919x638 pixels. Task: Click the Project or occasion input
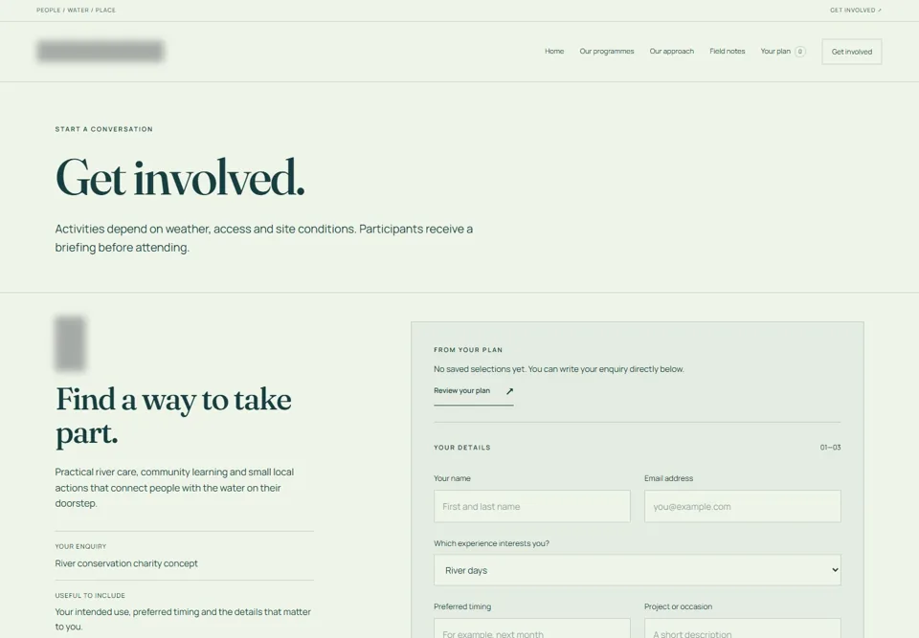(x=742, y=628)
